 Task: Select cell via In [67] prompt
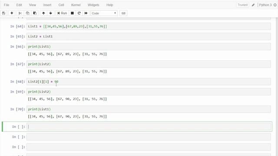pos(17,64)
